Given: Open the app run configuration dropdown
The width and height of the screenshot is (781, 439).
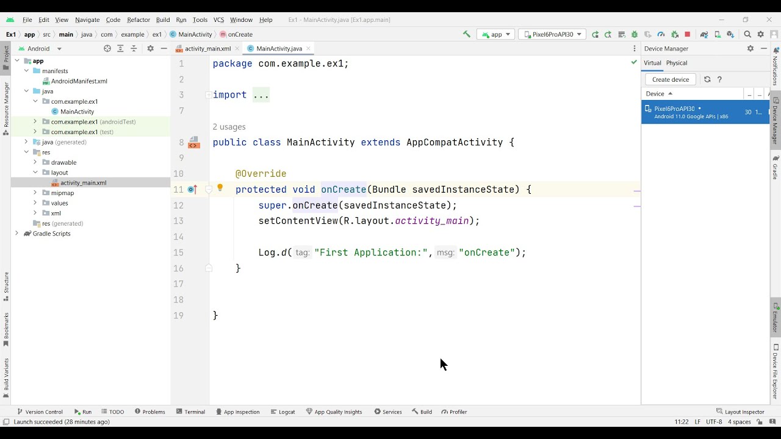Looking at the screenshot, I should 496,34.
